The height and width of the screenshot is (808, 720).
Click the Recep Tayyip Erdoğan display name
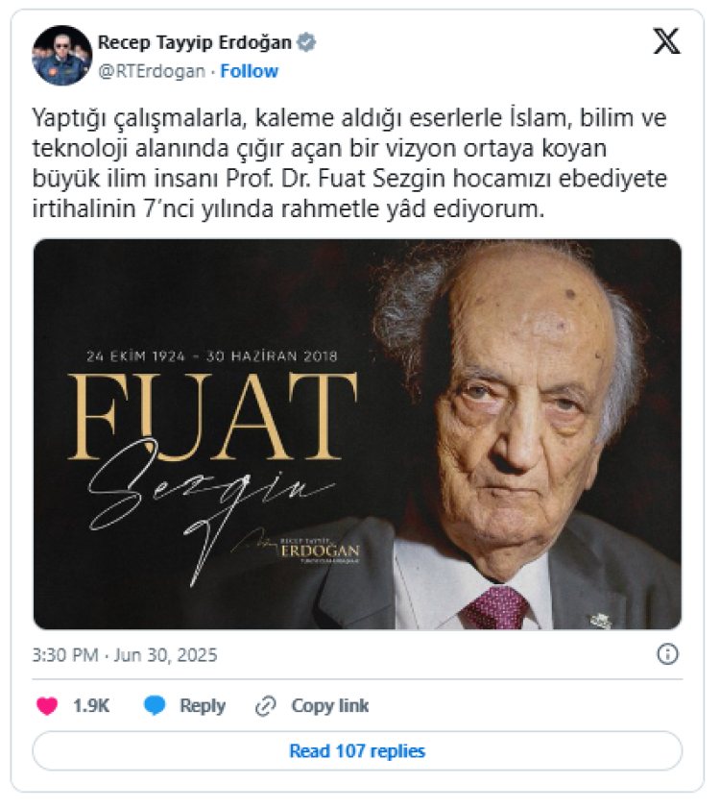tap(196, 43)
